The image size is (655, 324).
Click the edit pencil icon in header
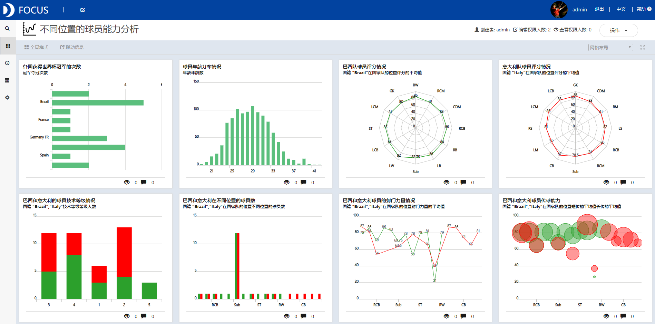[82, 10]
